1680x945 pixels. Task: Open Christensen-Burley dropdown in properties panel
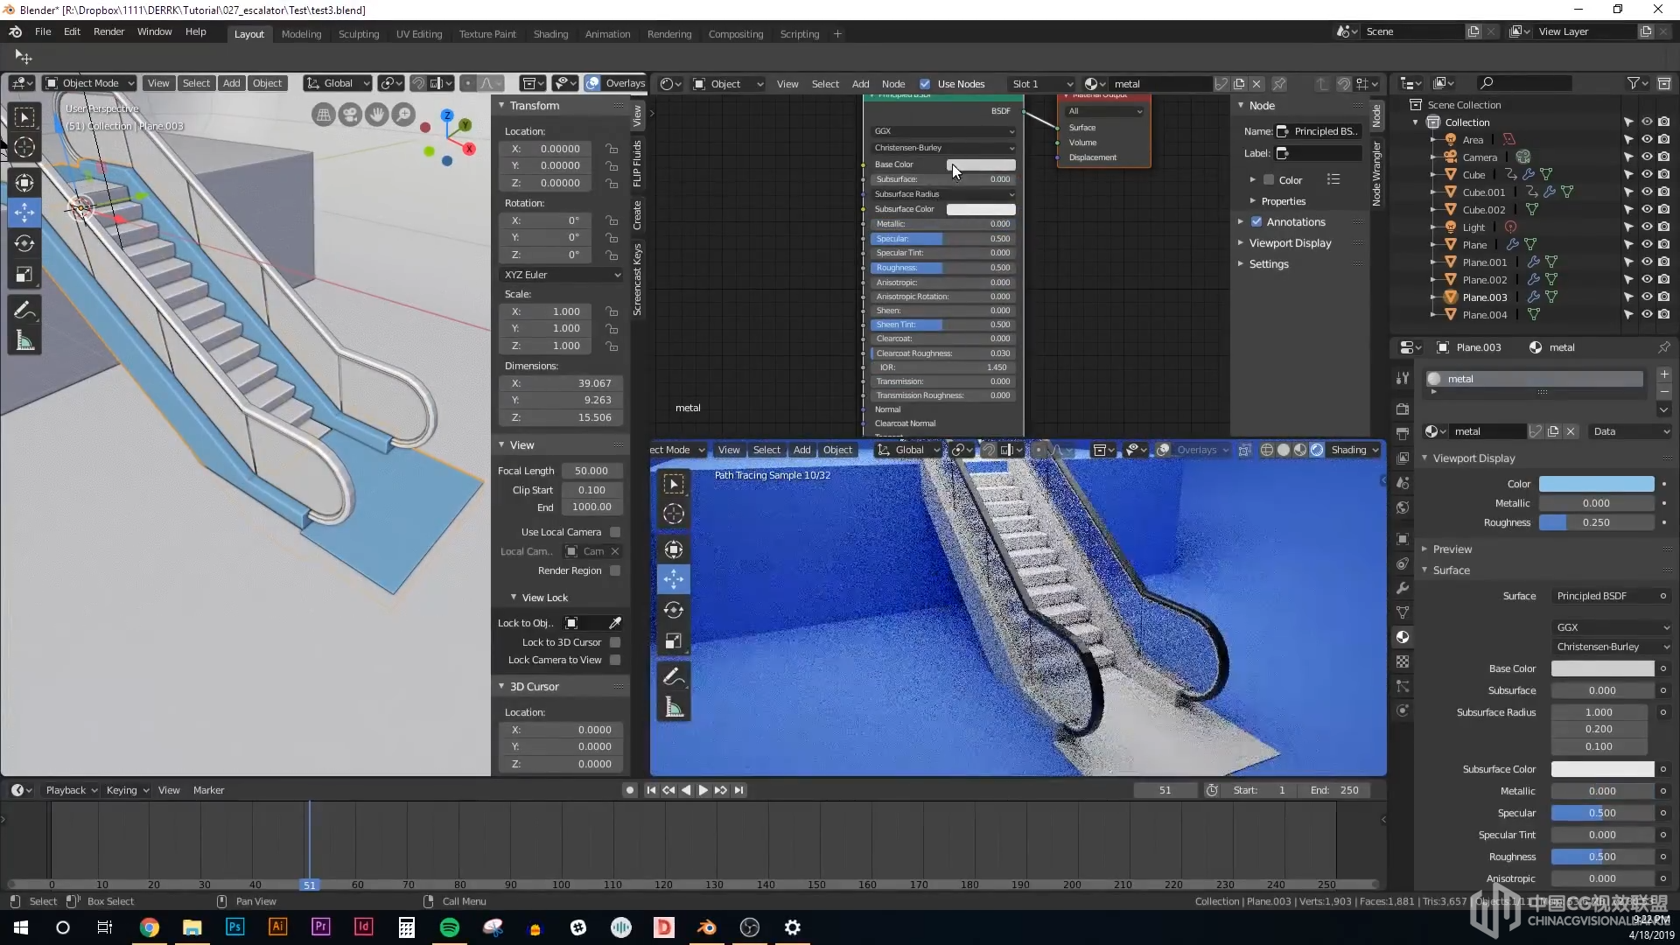[x=1612, y=647]
